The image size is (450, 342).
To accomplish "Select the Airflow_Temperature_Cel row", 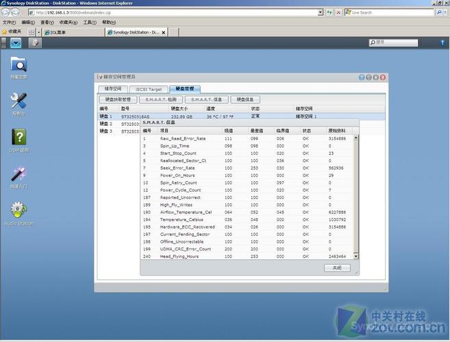I will click(247, 212).
